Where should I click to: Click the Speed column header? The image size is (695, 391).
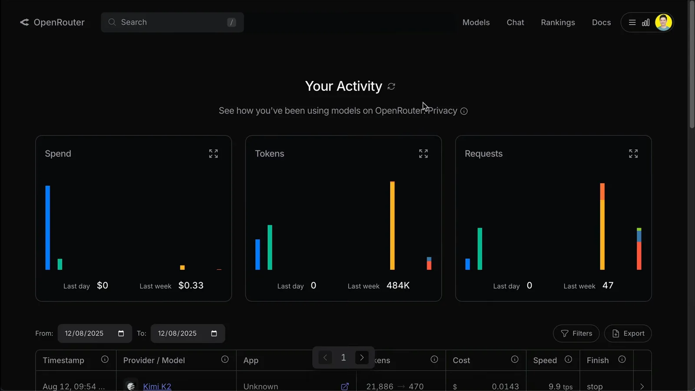(x=545, y=360)
